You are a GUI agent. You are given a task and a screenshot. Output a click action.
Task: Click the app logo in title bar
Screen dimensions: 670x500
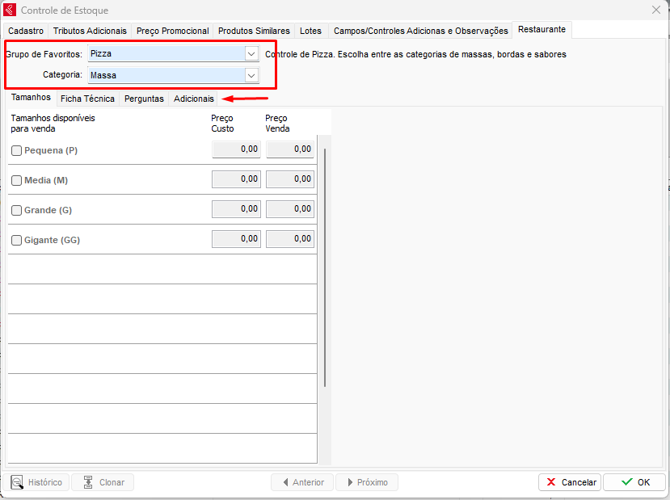pos(11,11)
